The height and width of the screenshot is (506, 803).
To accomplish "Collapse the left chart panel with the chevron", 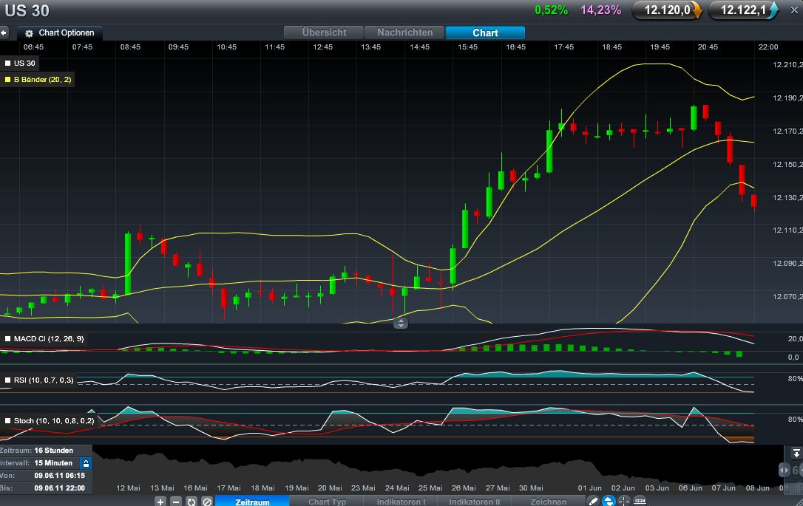I will tap(5, 33).
